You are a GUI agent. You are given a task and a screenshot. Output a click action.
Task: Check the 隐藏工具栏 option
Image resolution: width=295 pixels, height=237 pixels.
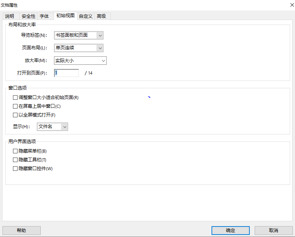(15, 160)
